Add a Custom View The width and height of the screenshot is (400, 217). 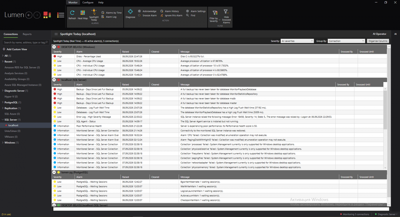point(15,49)
